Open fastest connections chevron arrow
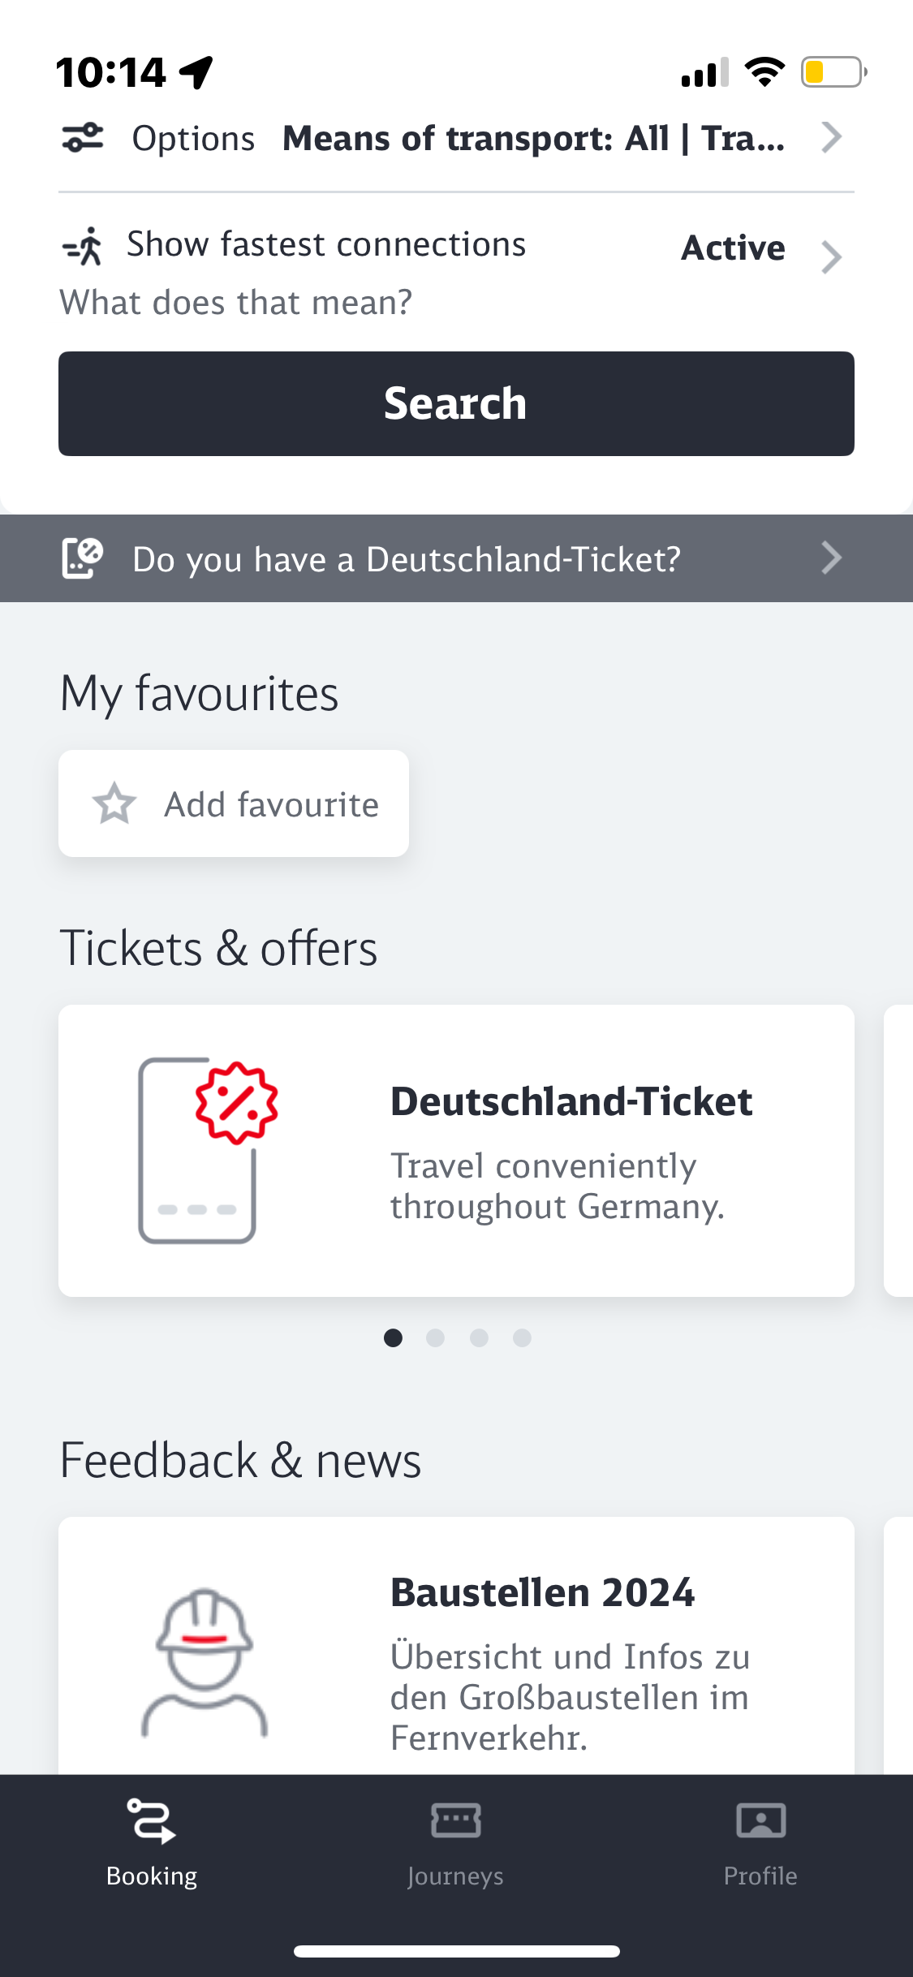This screenshot has width=913, height=1977. 831,257
